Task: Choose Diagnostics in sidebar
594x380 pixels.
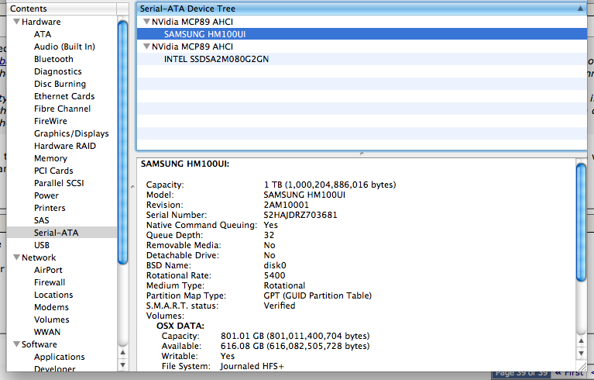Action: pos(57,71)
